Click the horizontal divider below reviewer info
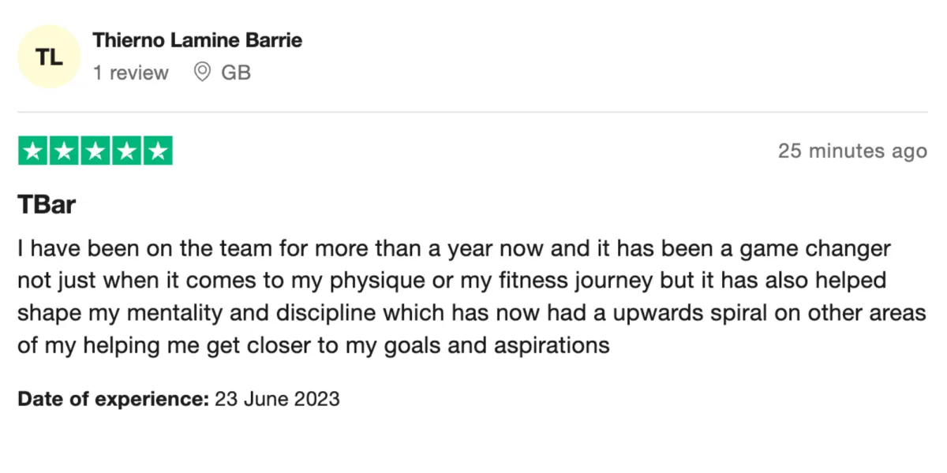Screen dimensions: 947x473 (473, 112)
